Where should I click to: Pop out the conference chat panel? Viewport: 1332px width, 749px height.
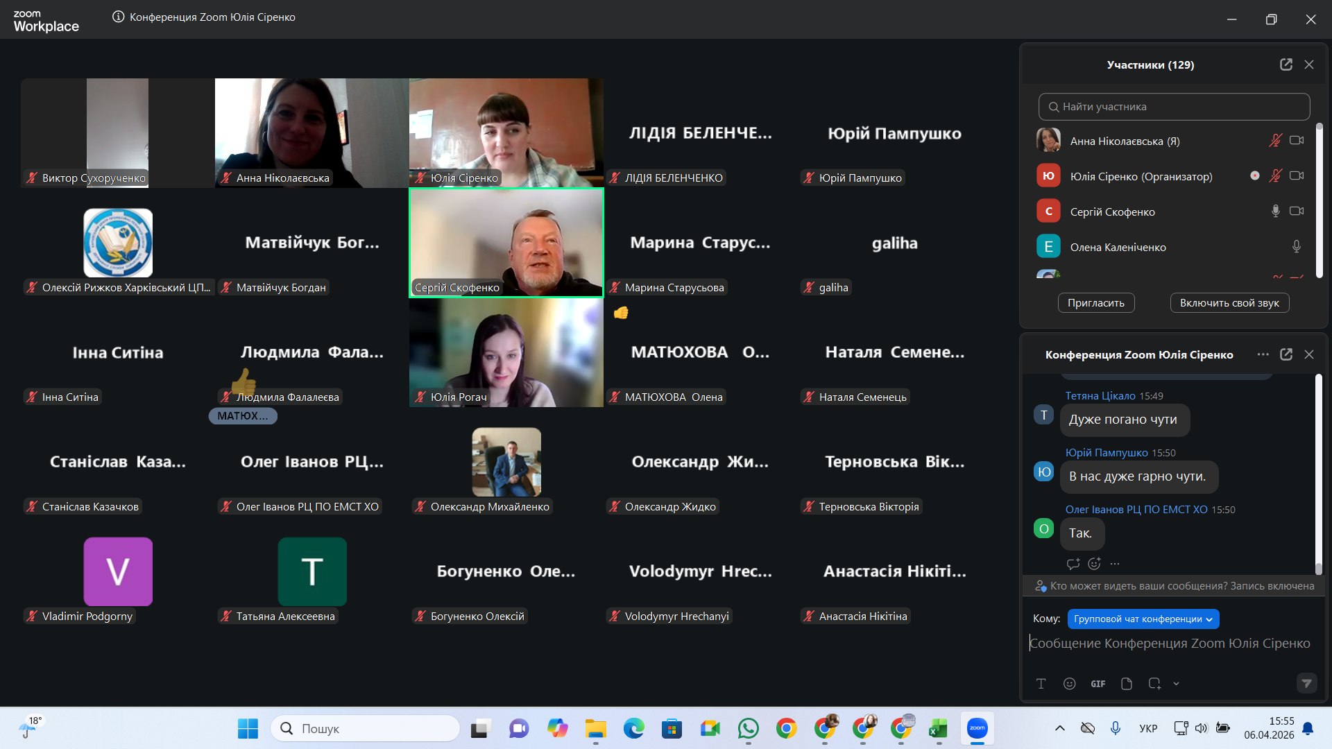(x=1286, y=354)
